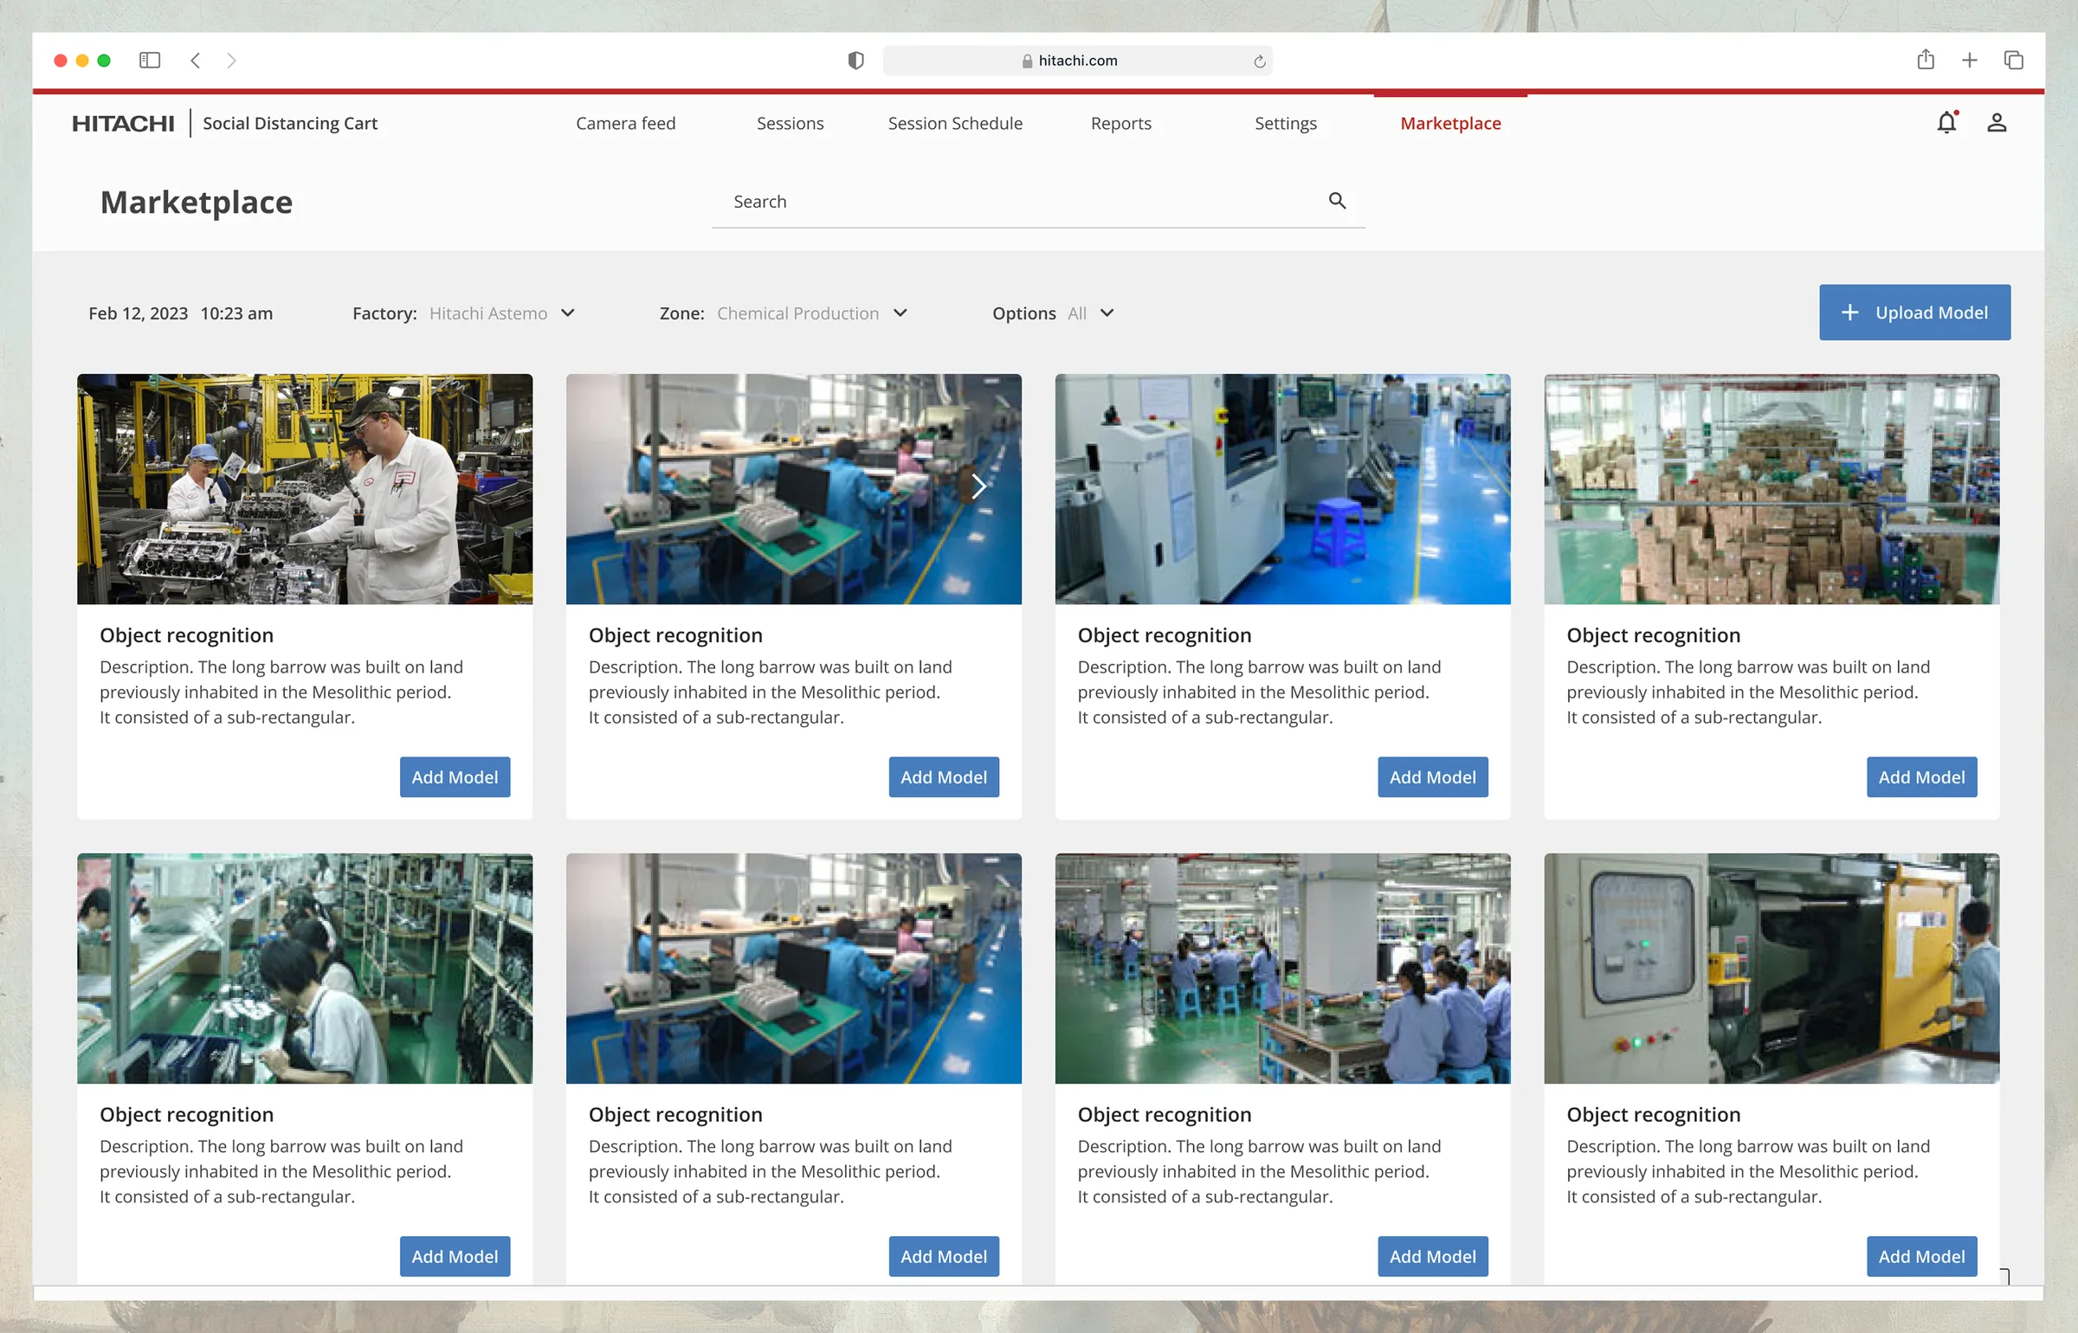
Task: Switch to the Sessions tab
Action: coord(791,124)
